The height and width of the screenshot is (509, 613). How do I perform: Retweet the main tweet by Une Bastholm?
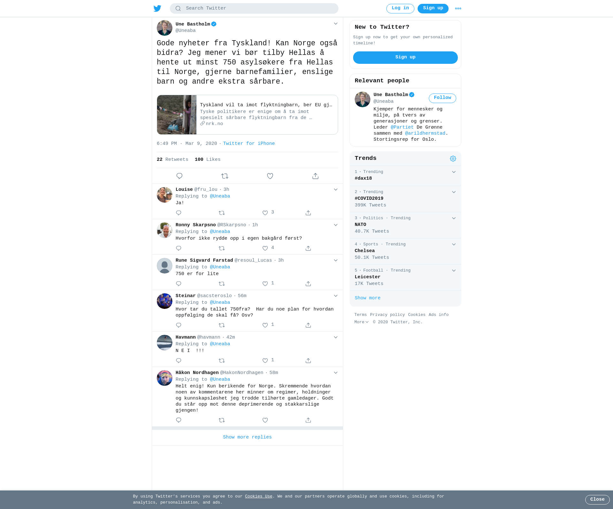[x=225, y=176]
